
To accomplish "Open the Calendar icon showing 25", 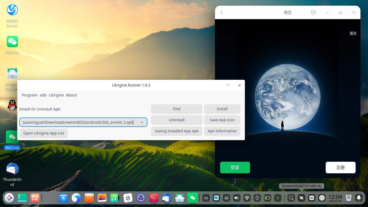I will click(x=128, y=198).
